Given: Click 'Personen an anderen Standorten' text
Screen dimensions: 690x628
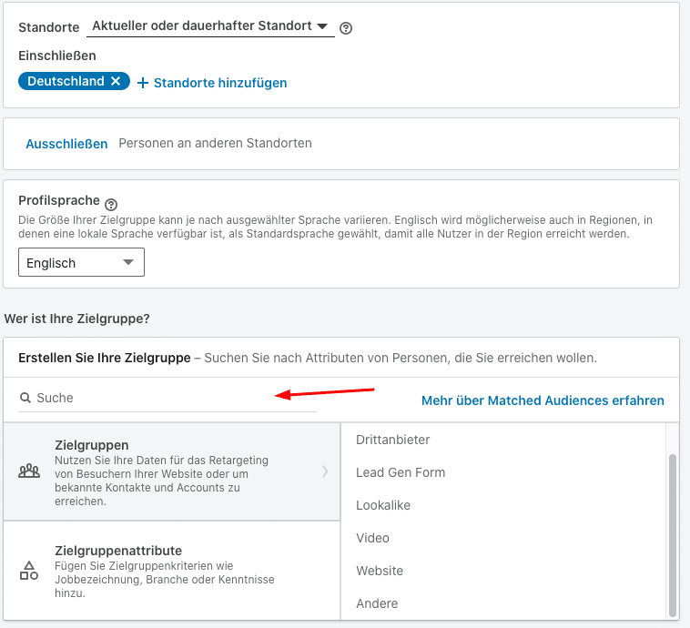Looking at the screenshot, I should click(x=215, y=143).
